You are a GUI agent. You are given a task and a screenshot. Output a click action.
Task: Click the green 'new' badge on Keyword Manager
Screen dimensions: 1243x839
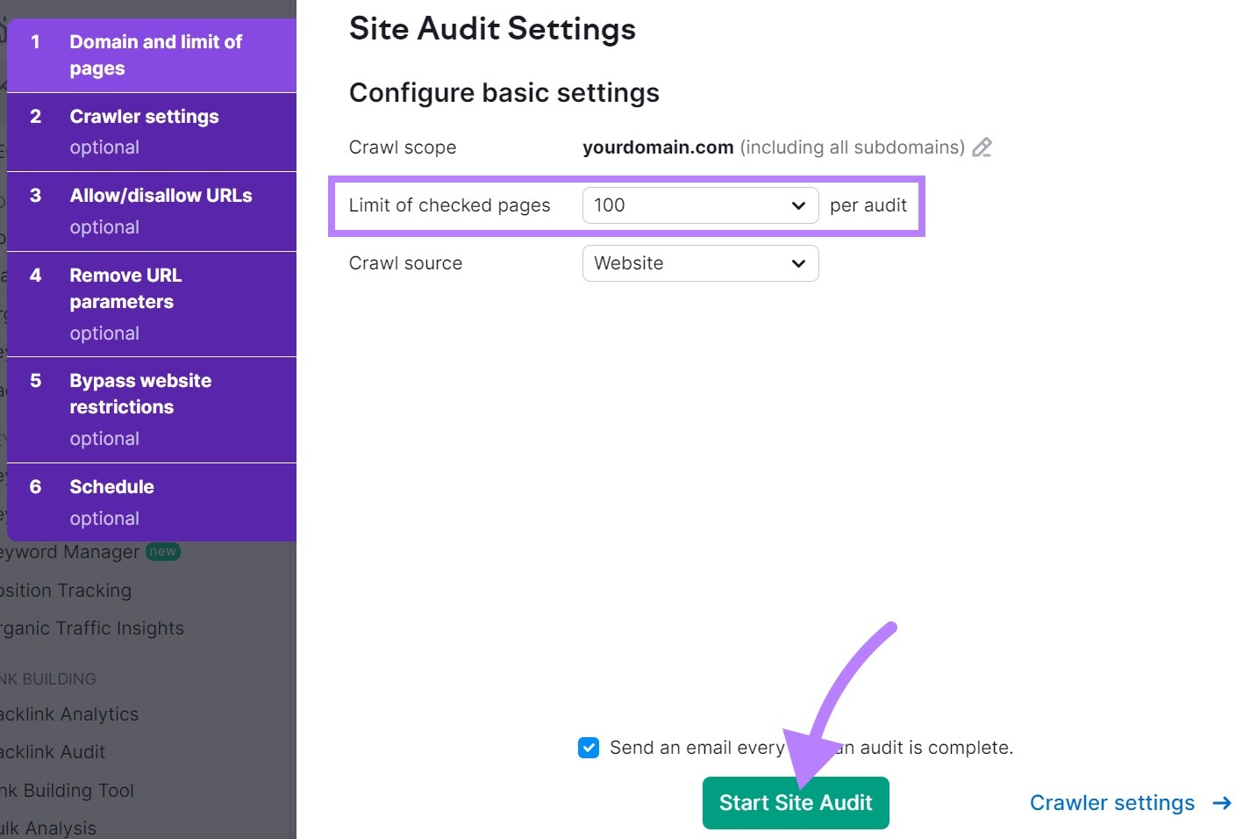pos(163,551)
